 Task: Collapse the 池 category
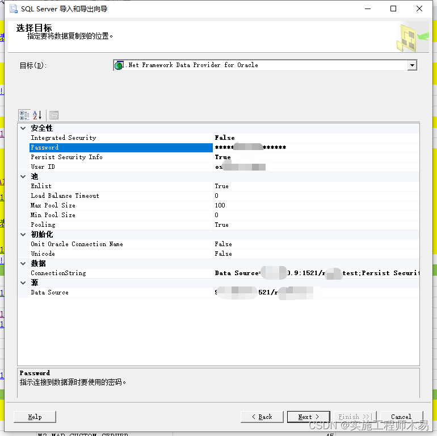click(x=23, y=176)
